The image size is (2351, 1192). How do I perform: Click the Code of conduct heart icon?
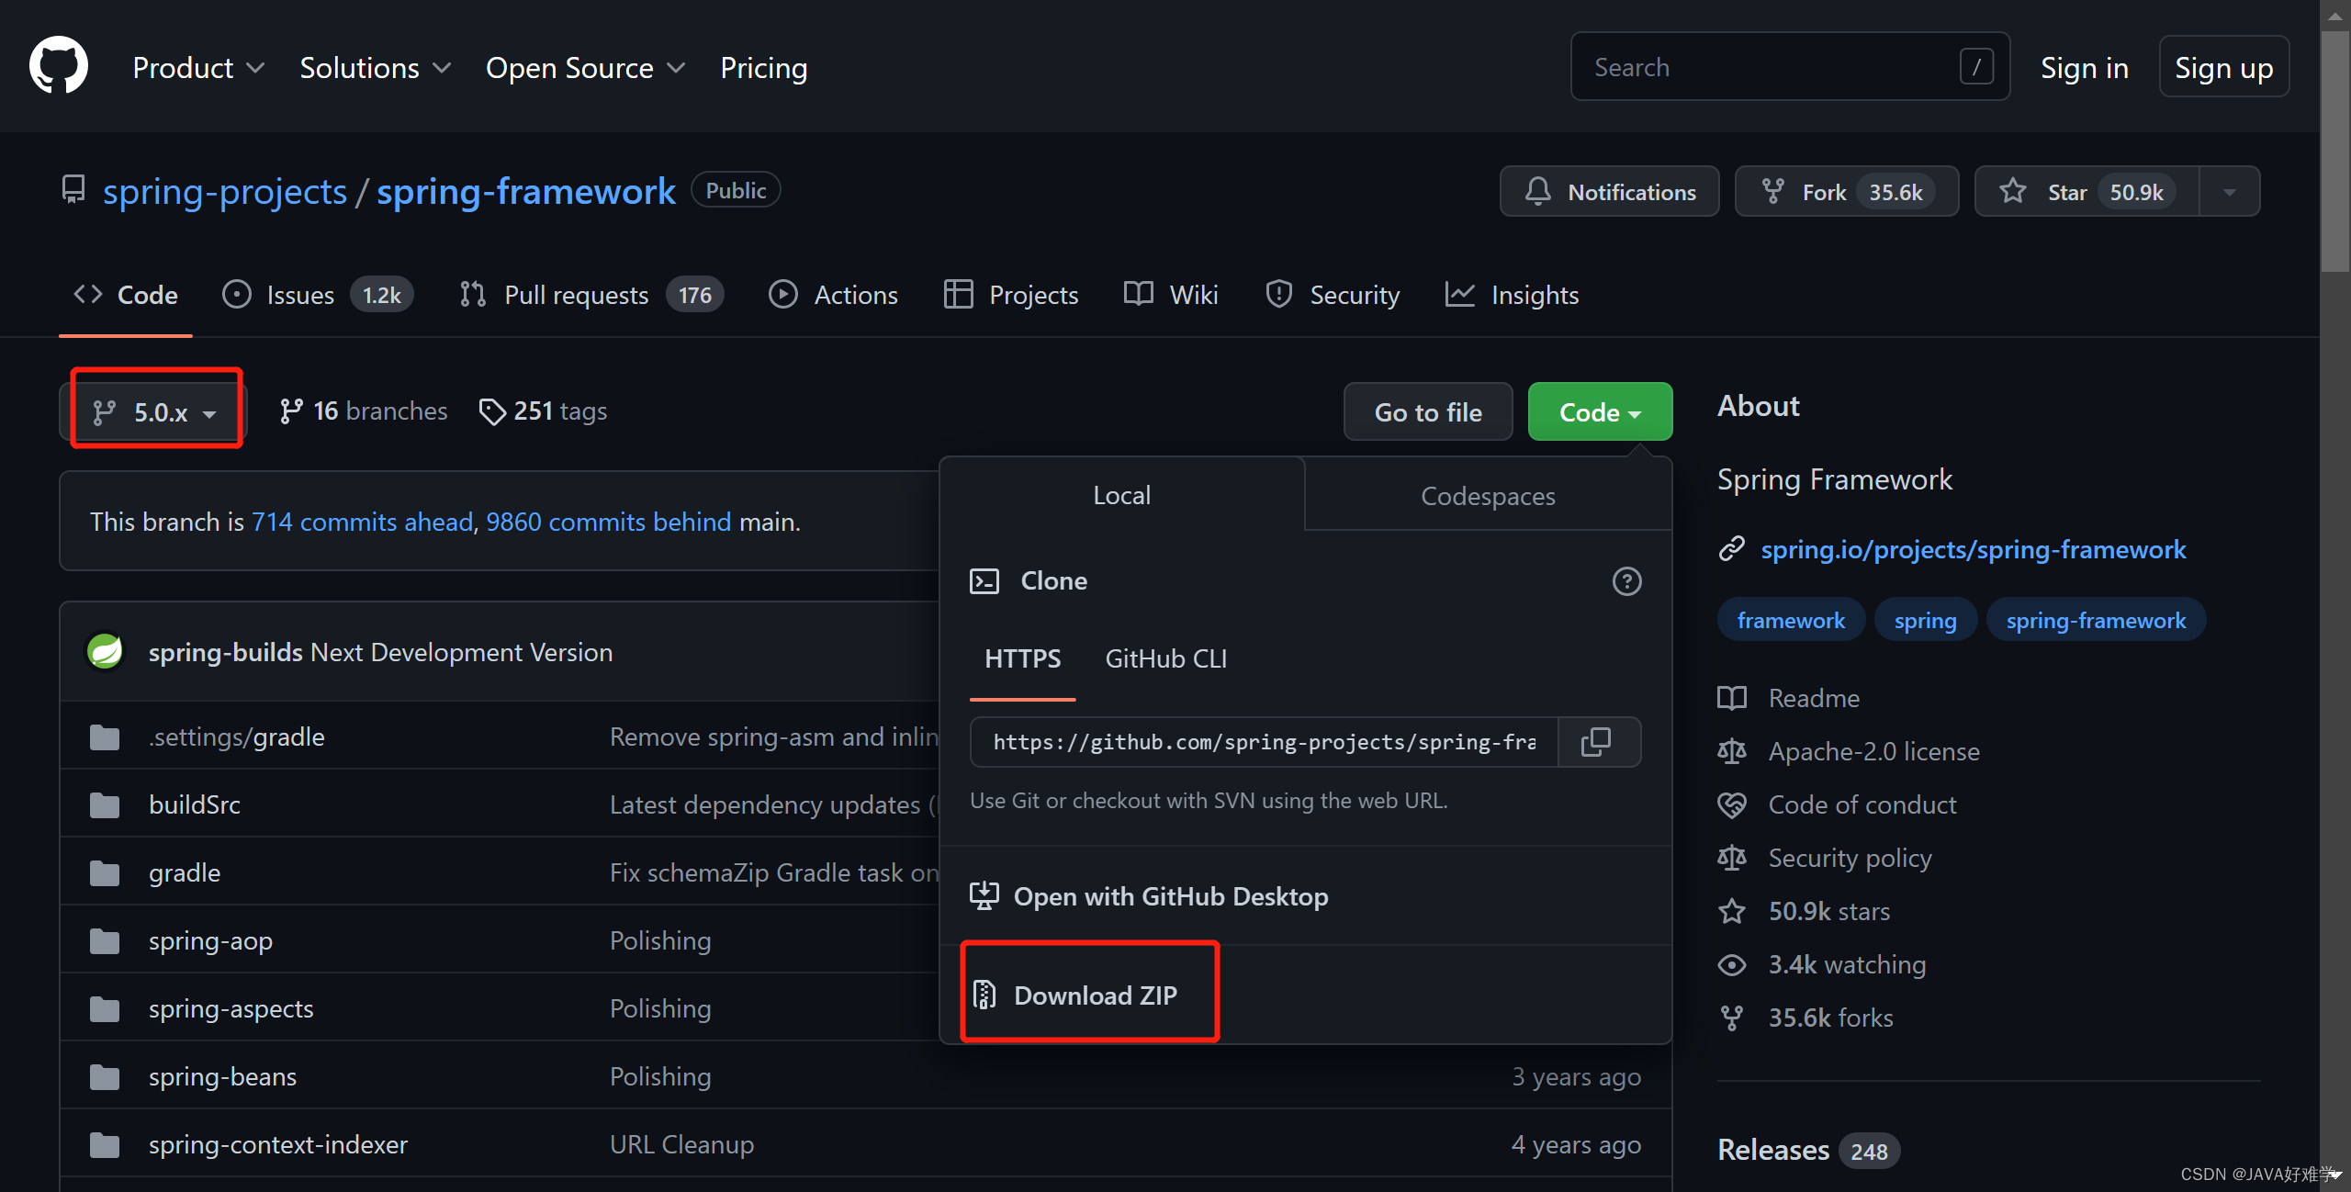coord(1732,804)
